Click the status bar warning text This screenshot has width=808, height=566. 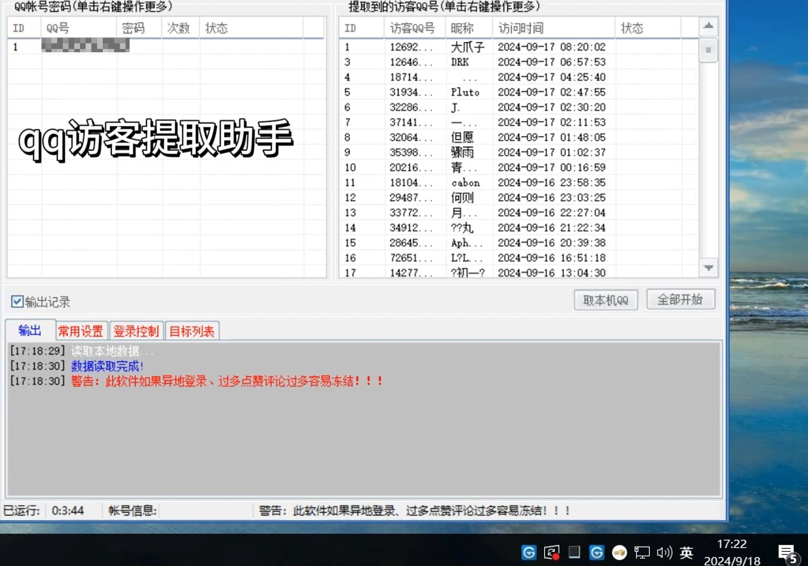[414, 510]
